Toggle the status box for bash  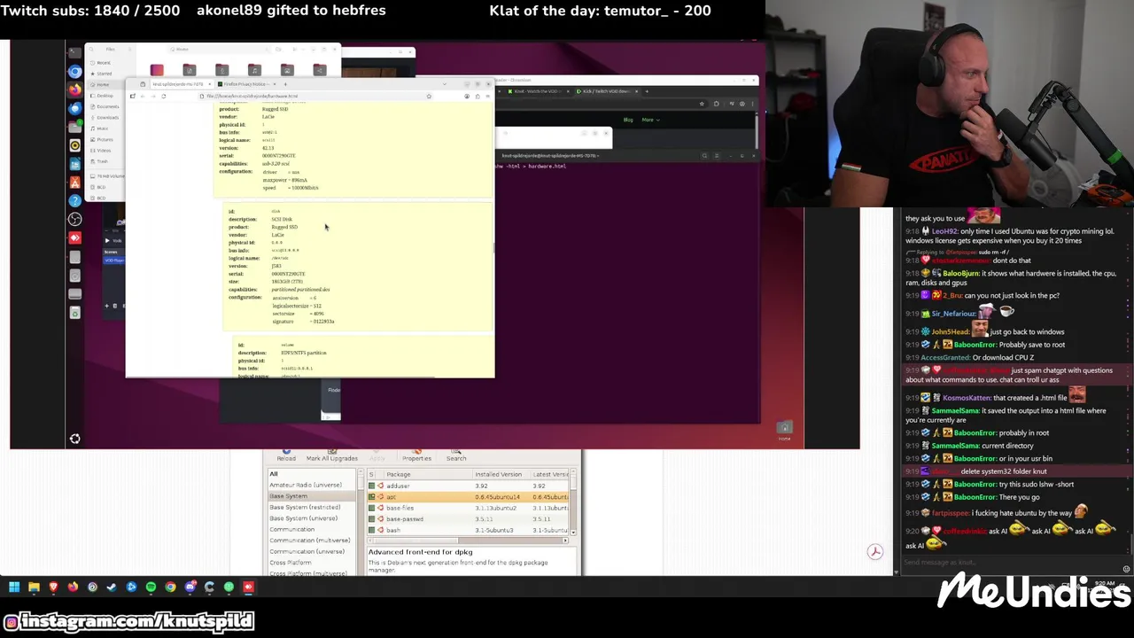click(x=371, y=530)
